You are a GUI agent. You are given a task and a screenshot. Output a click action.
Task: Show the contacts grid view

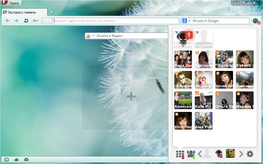(x=180, y=154)
